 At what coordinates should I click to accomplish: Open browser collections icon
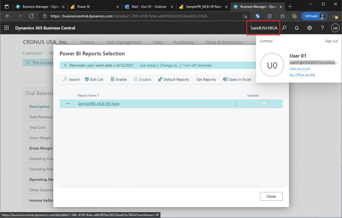coord(294,16)
